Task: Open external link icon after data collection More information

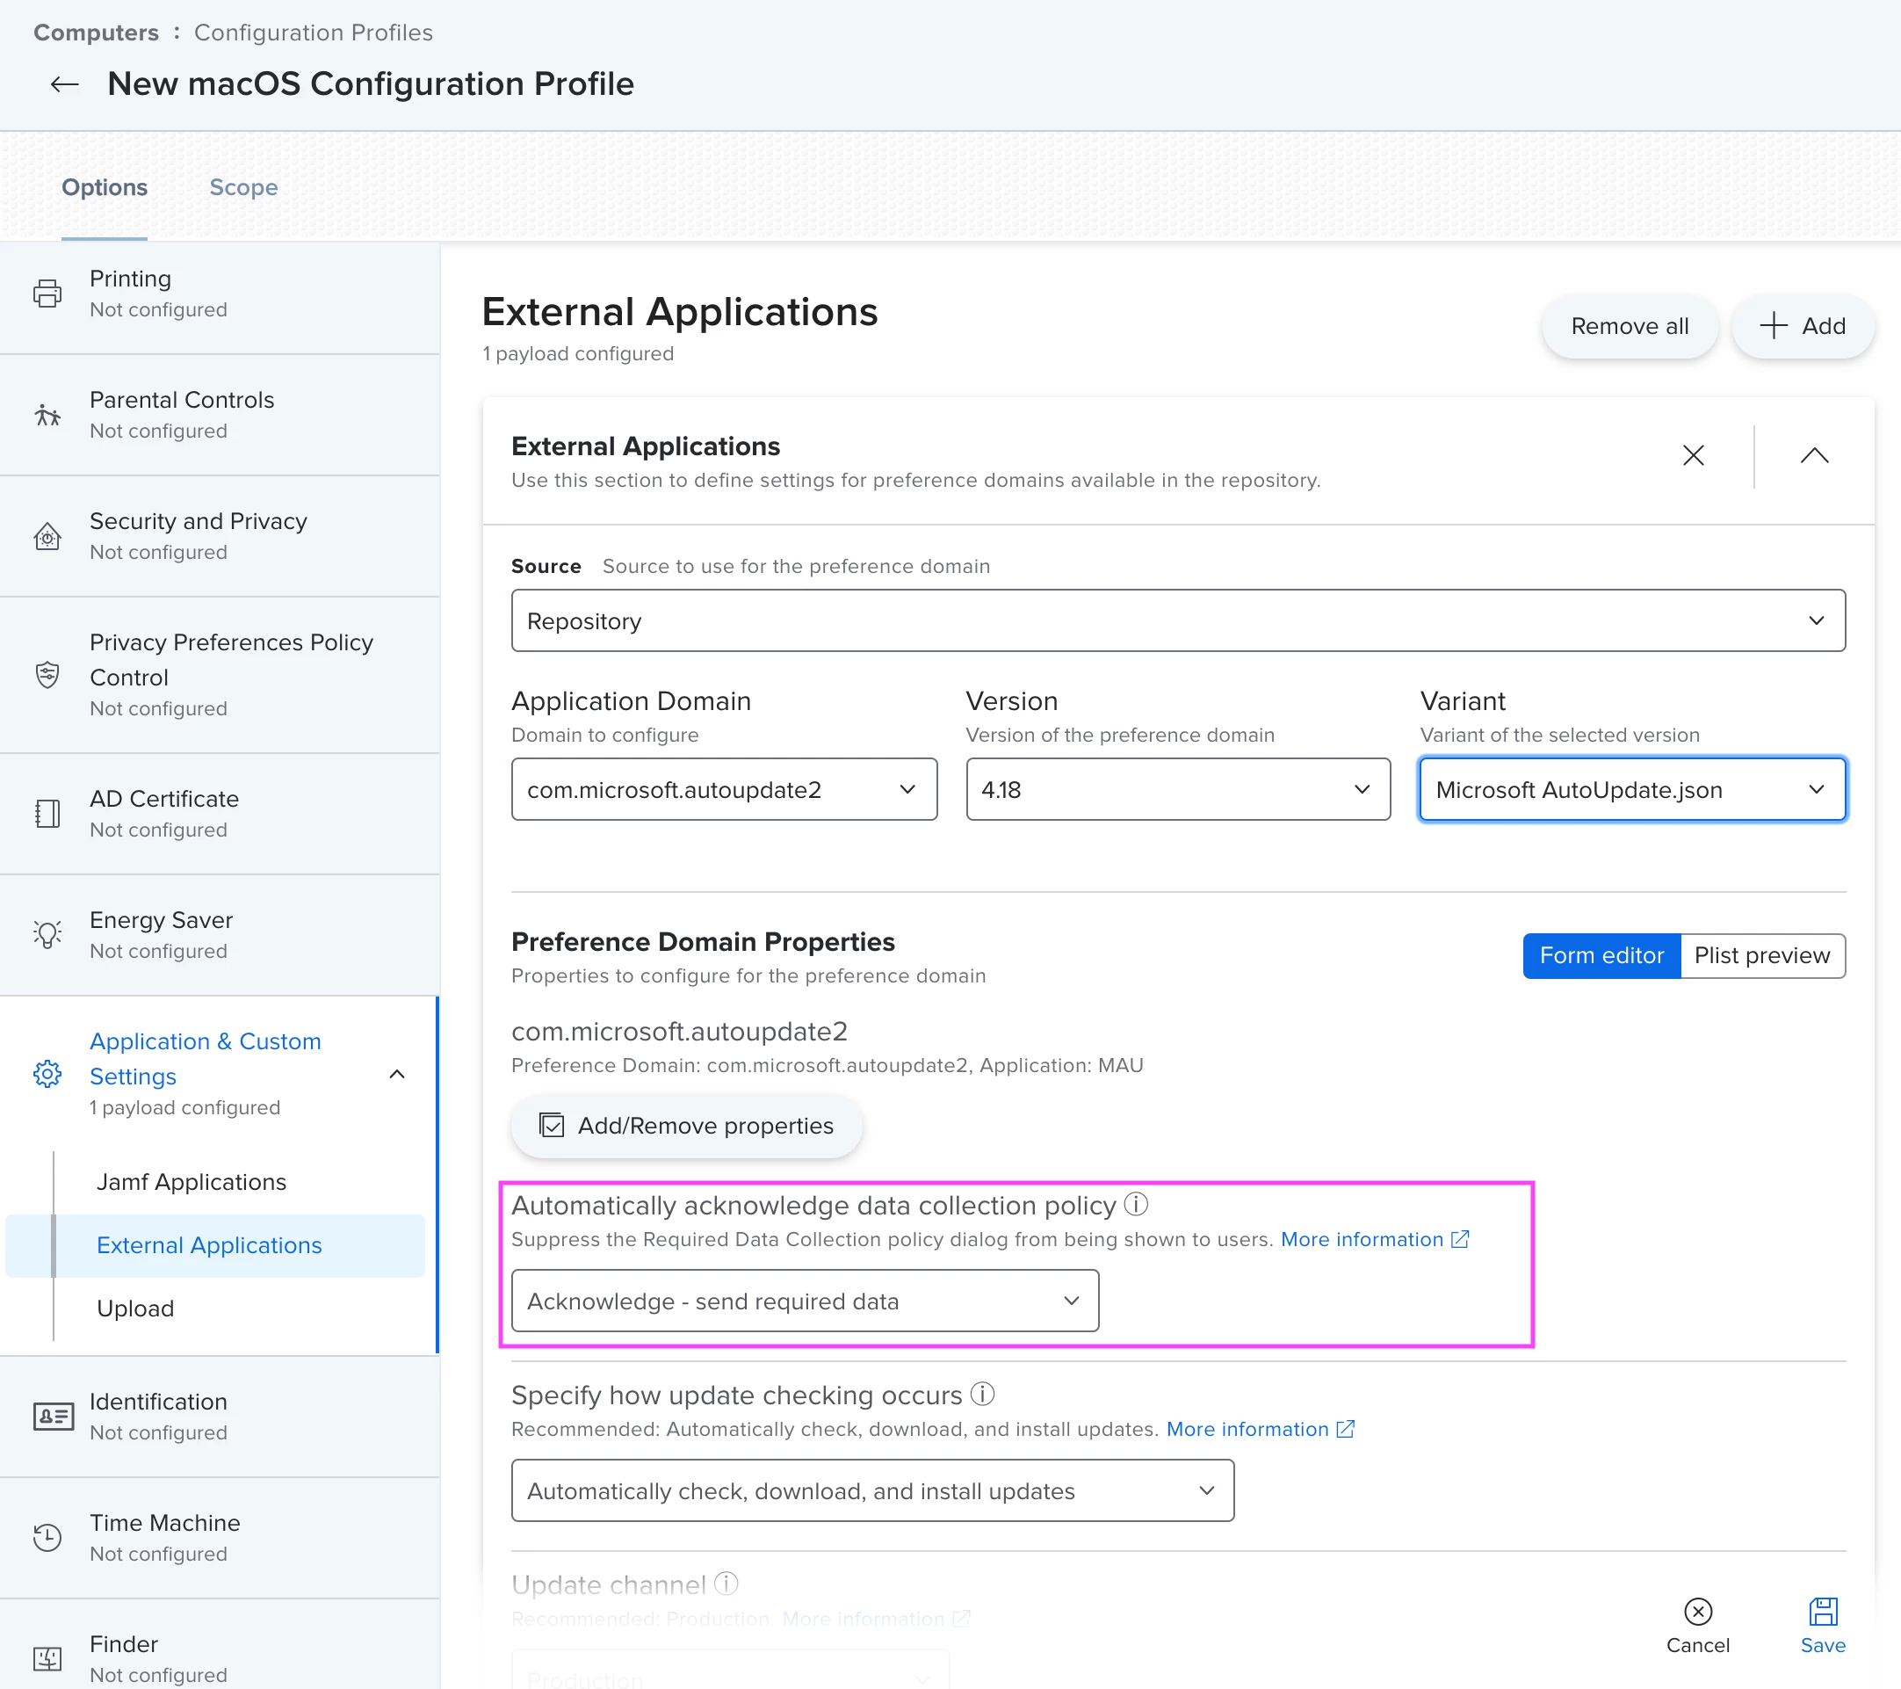Action: click(x=1460, y=1240)
